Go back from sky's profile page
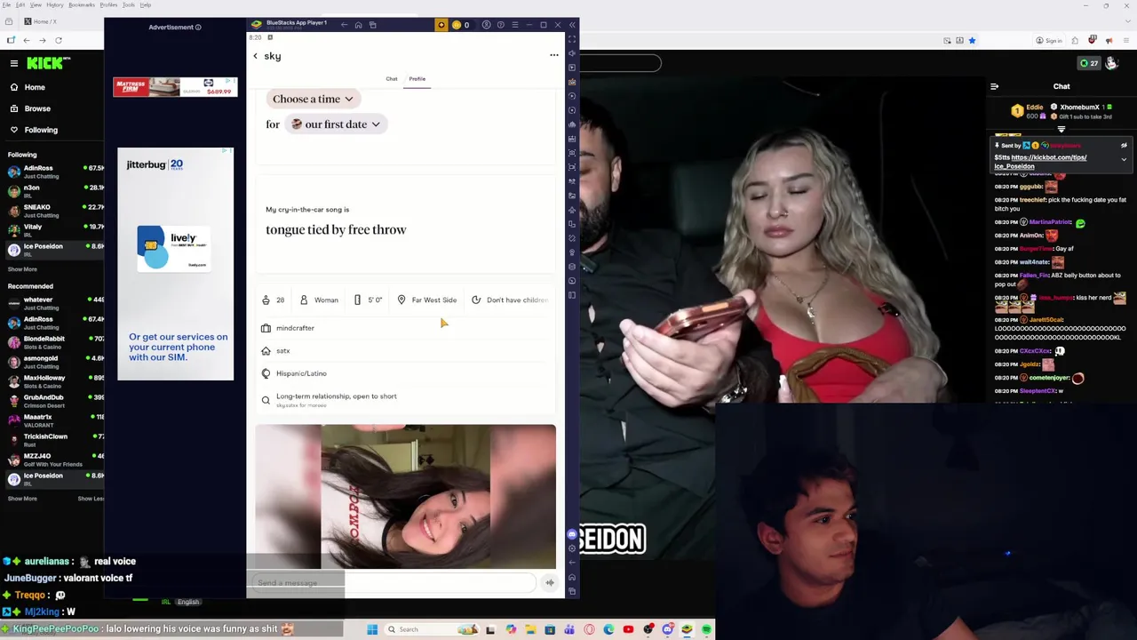The image size is (1137, 640). tap(255, 56)
